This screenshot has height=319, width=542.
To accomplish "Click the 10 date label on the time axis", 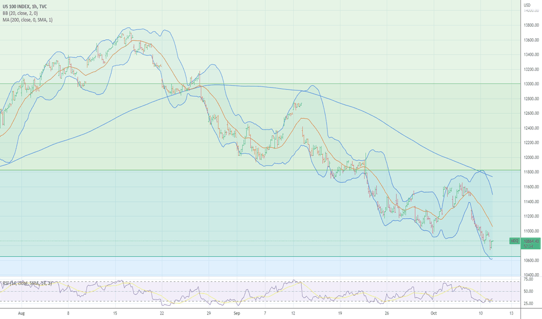I will pos(480,313).
